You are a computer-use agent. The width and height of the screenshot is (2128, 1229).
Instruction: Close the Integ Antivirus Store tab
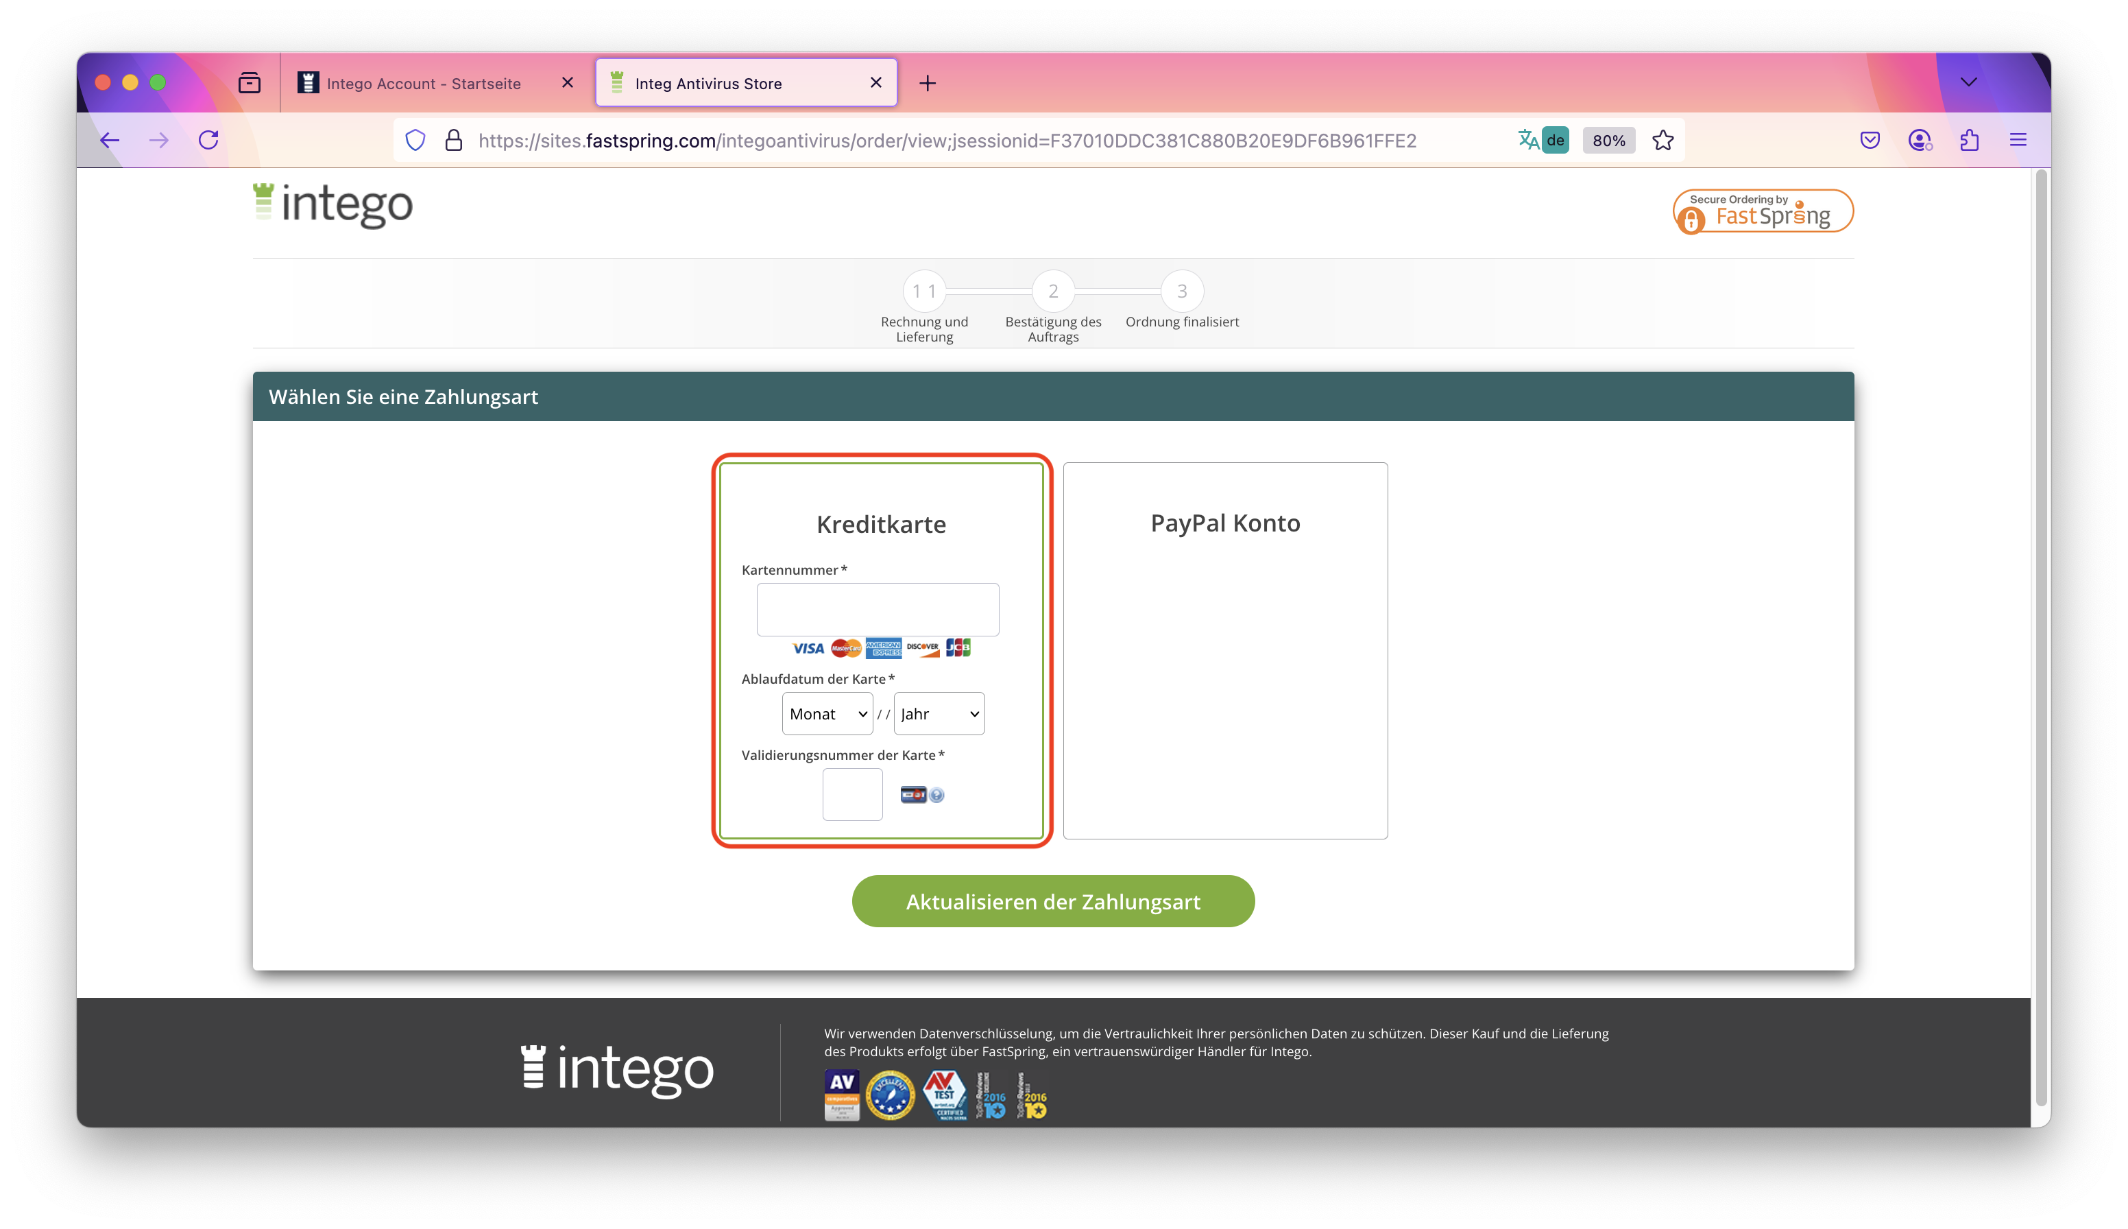876,83
